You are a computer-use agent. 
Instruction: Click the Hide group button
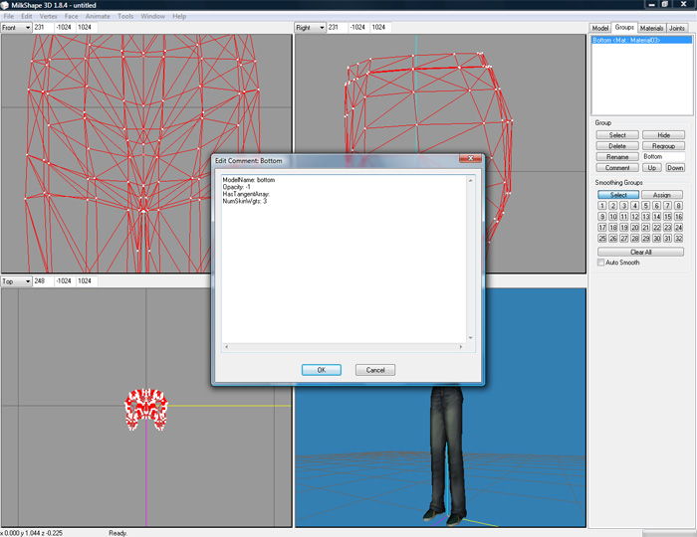tap(664, 135)
